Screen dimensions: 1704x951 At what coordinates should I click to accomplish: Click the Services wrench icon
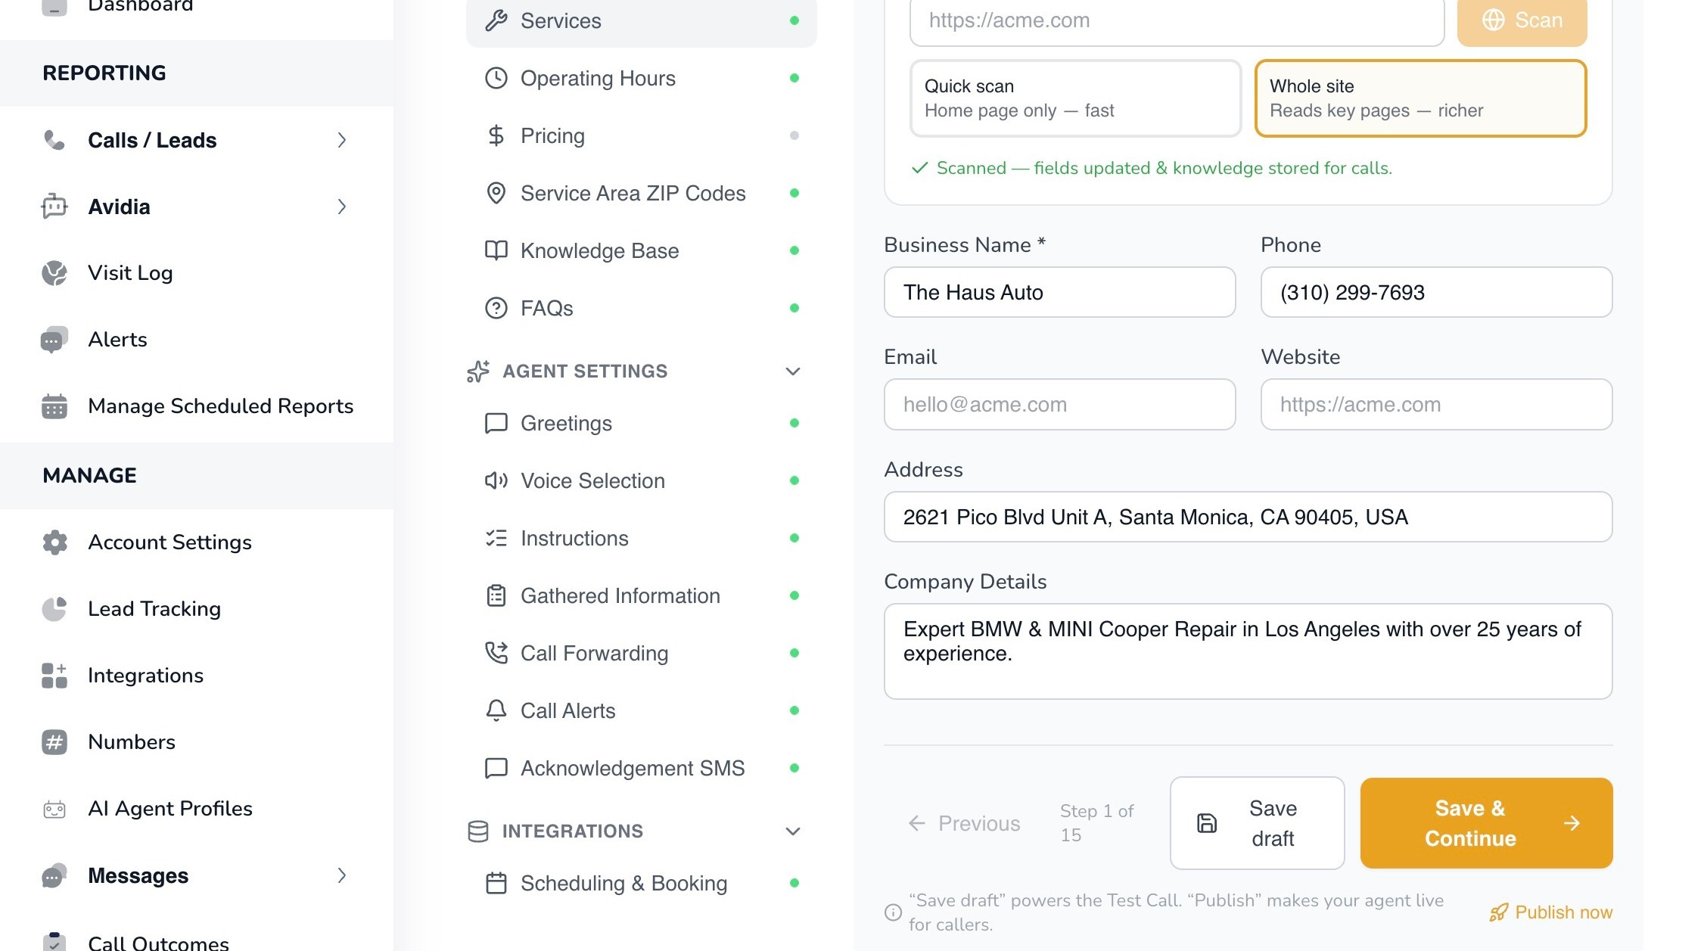click(x=496, y=20)
